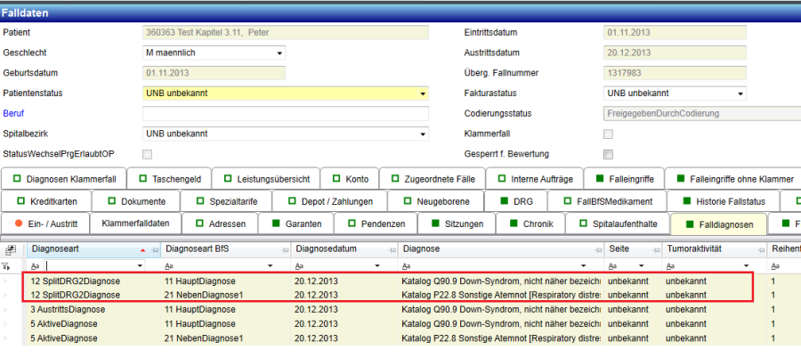Enable the Klammerfall checkbox
This screenshot has width=801, height=358.
[609, 134]
